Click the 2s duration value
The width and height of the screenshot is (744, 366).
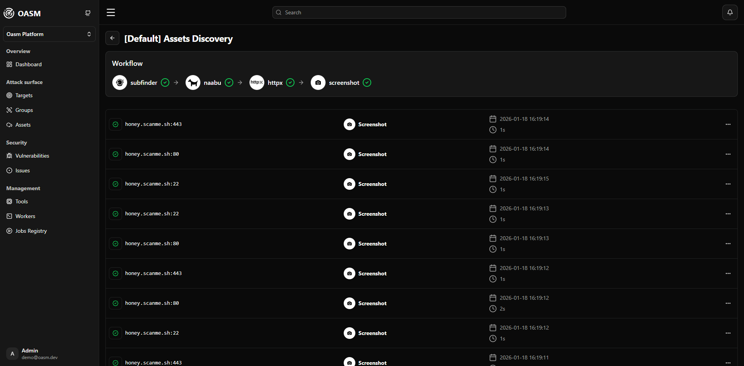[503, 309]
